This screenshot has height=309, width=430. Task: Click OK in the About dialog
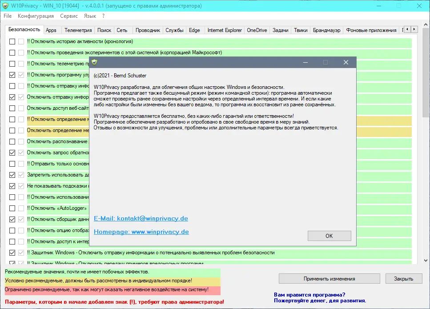(329, 236)
